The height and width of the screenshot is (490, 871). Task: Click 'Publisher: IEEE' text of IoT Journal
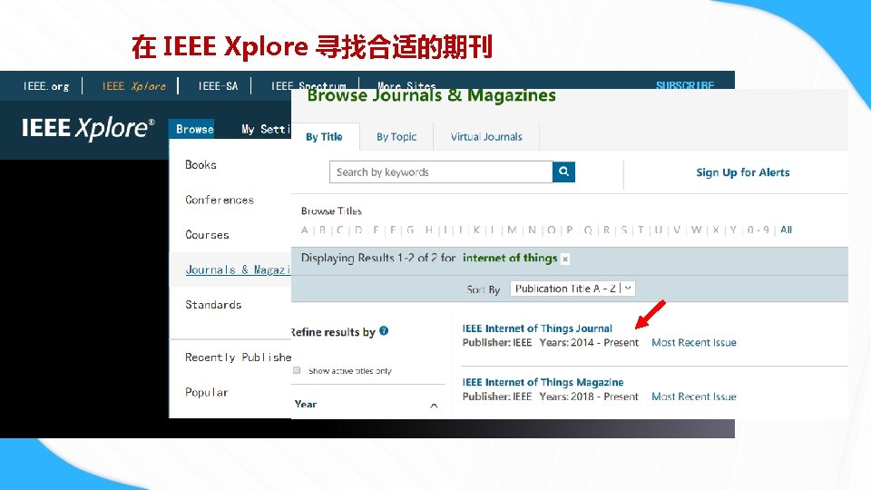(x=497, y=342)
